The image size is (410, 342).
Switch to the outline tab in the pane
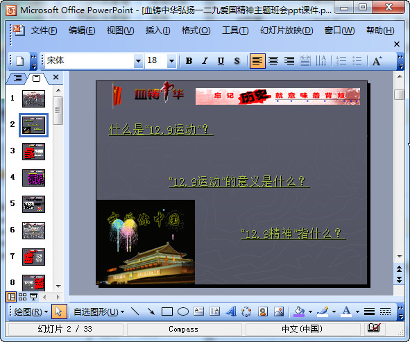17,78
